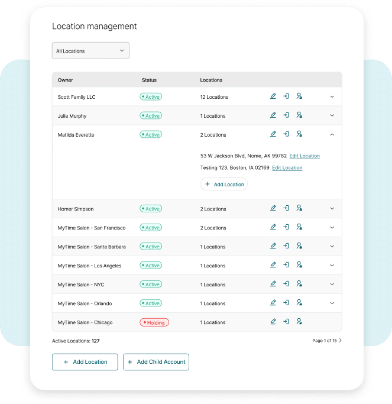Collapse the Matilda Everette row
The height and width of the screenshot is (404, 392).
click(x=332, y=134)
